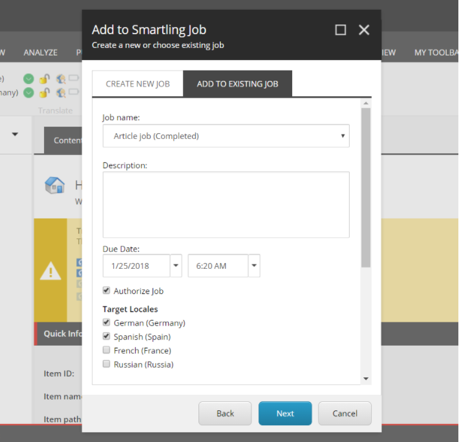Click the Next button

(285, 414)
